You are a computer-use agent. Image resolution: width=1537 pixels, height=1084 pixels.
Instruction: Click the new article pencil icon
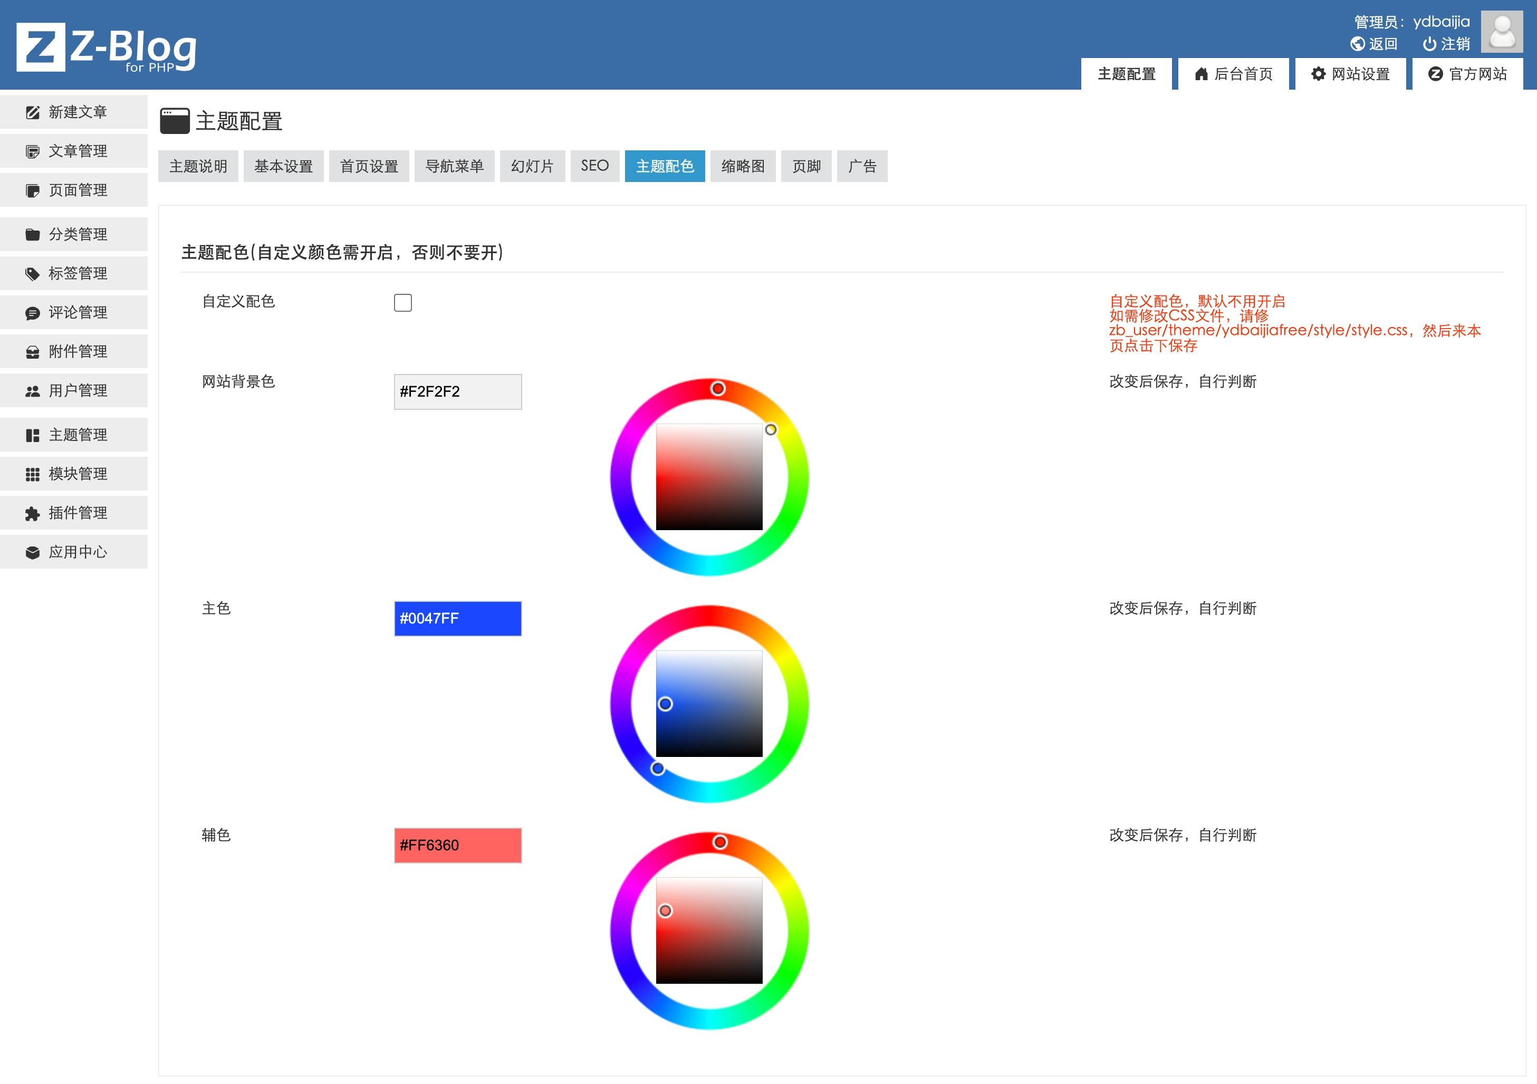[32, 112]
